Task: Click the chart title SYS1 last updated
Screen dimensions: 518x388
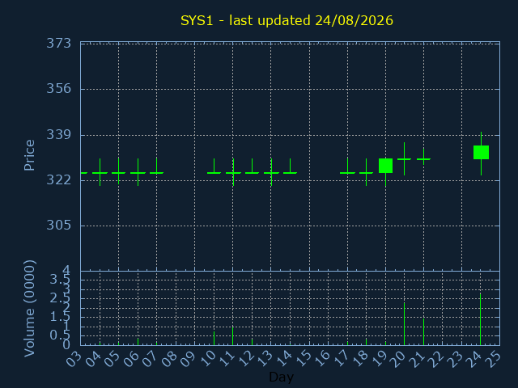Action: click(x=287, y=20)
